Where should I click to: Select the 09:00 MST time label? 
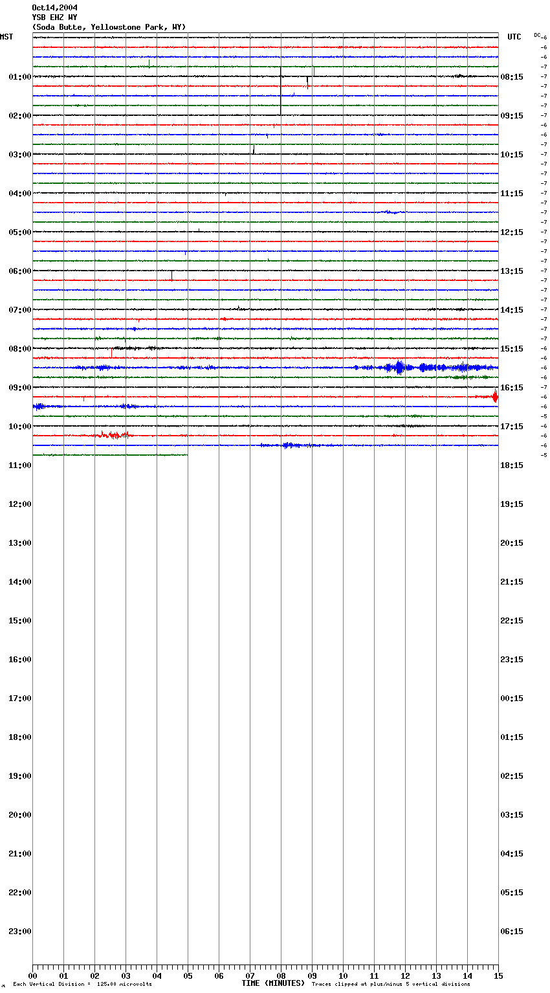[20, 388]
